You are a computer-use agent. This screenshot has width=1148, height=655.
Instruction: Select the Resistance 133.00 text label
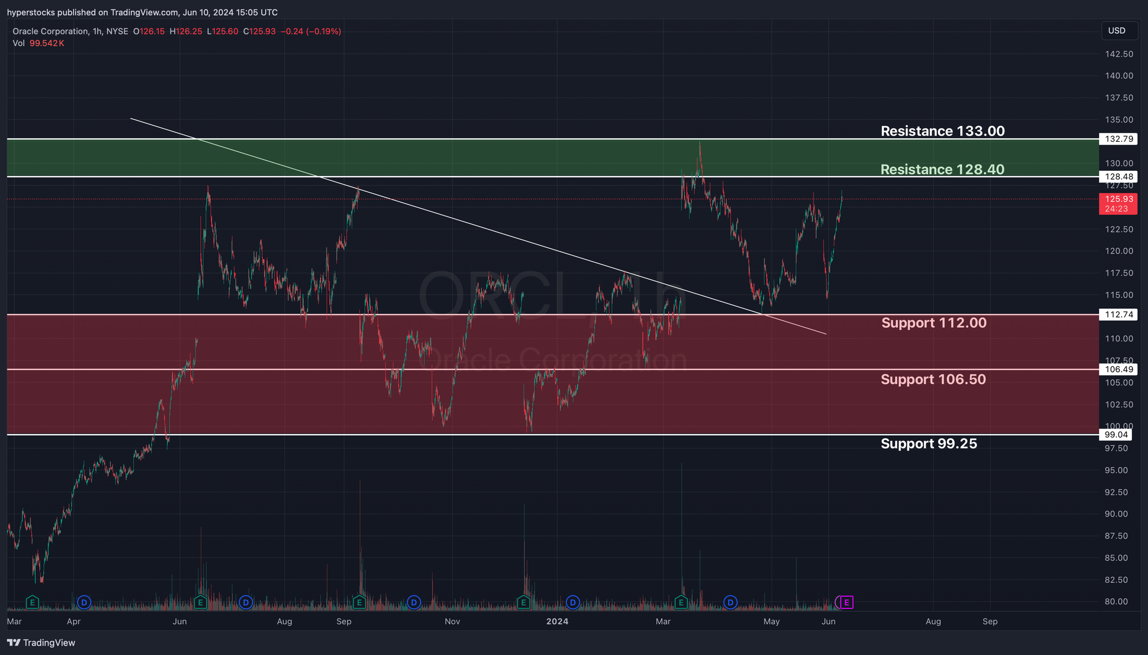pos(942,131)
